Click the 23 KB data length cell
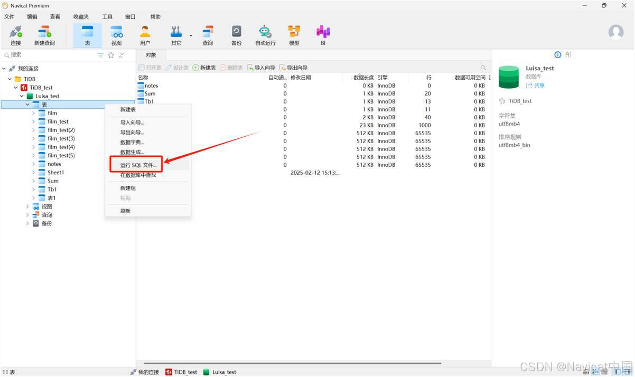Viewport: 635px width, 377px height. [366, 125]
